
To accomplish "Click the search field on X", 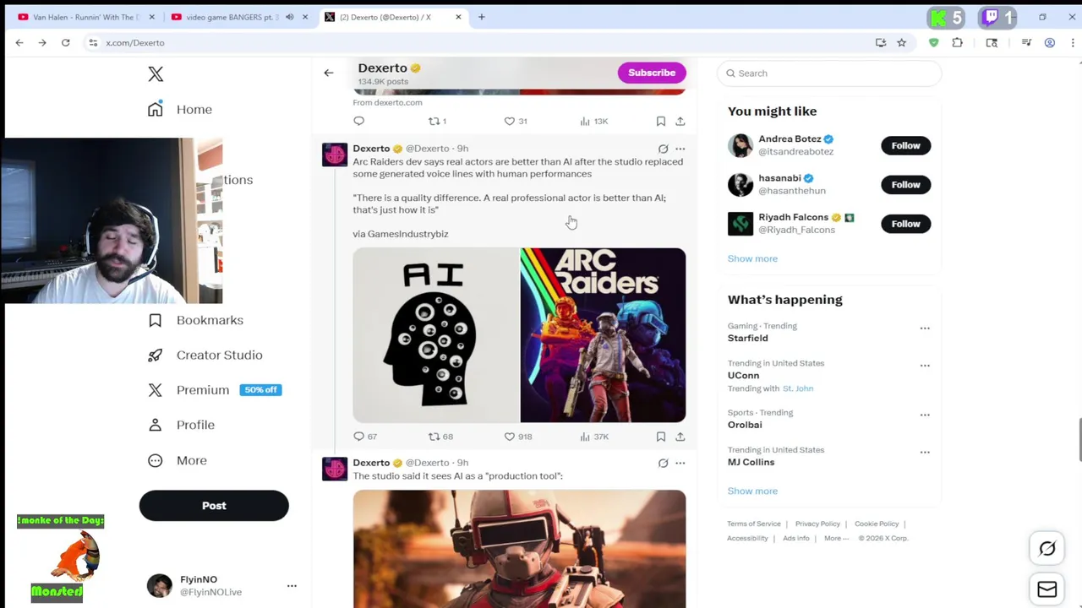I will [x=829, y=73].
